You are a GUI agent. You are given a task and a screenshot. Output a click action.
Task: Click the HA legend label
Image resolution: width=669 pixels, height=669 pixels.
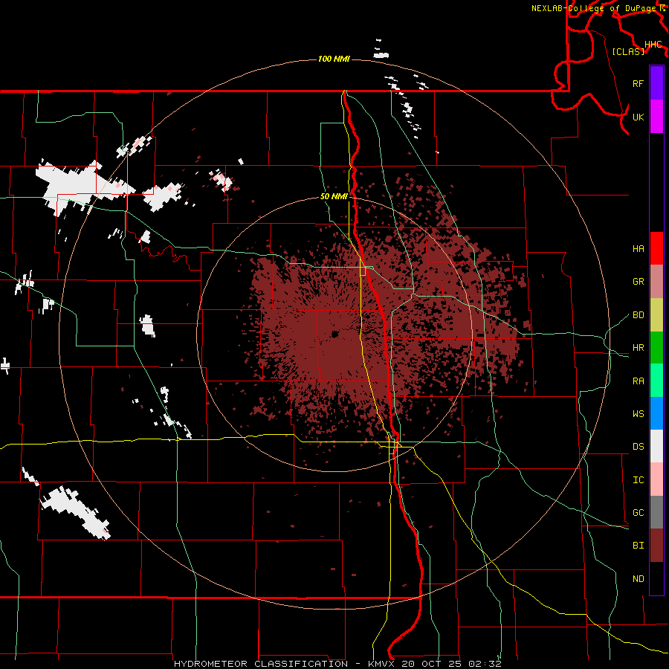coord(638,249)
